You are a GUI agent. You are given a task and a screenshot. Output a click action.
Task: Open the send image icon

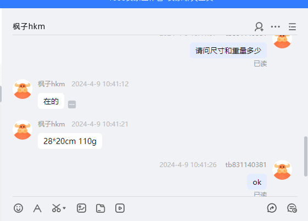(x=81, y=208)
